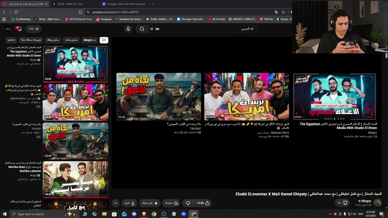Click Windows taskbar search box

point(44,214)
